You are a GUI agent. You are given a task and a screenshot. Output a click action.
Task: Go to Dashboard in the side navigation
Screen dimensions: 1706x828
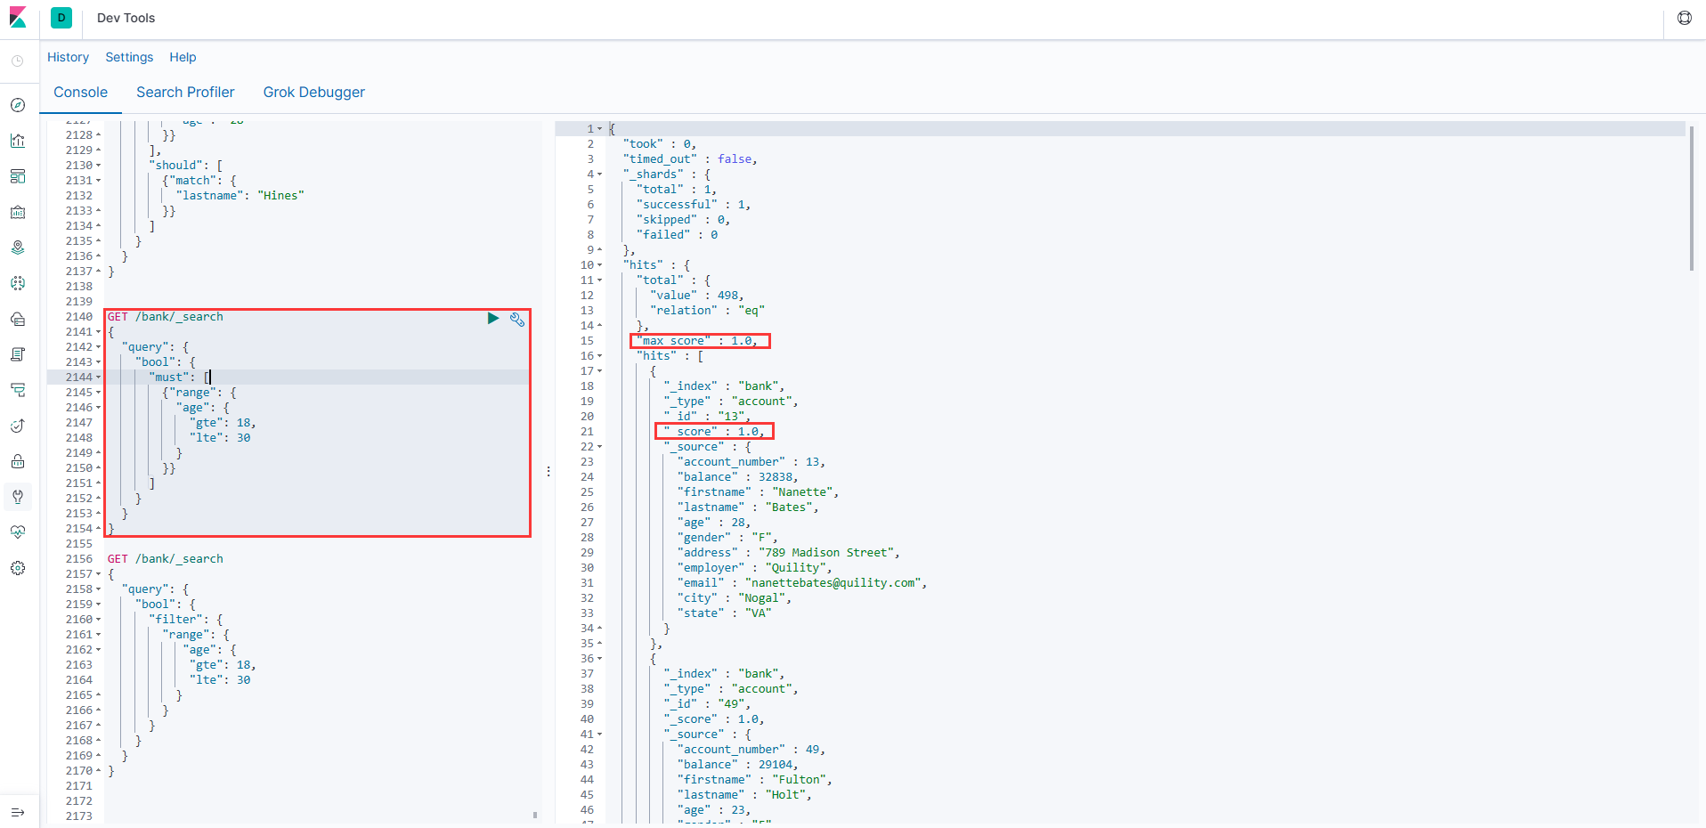pyautogui.click(x=18, y=176)
